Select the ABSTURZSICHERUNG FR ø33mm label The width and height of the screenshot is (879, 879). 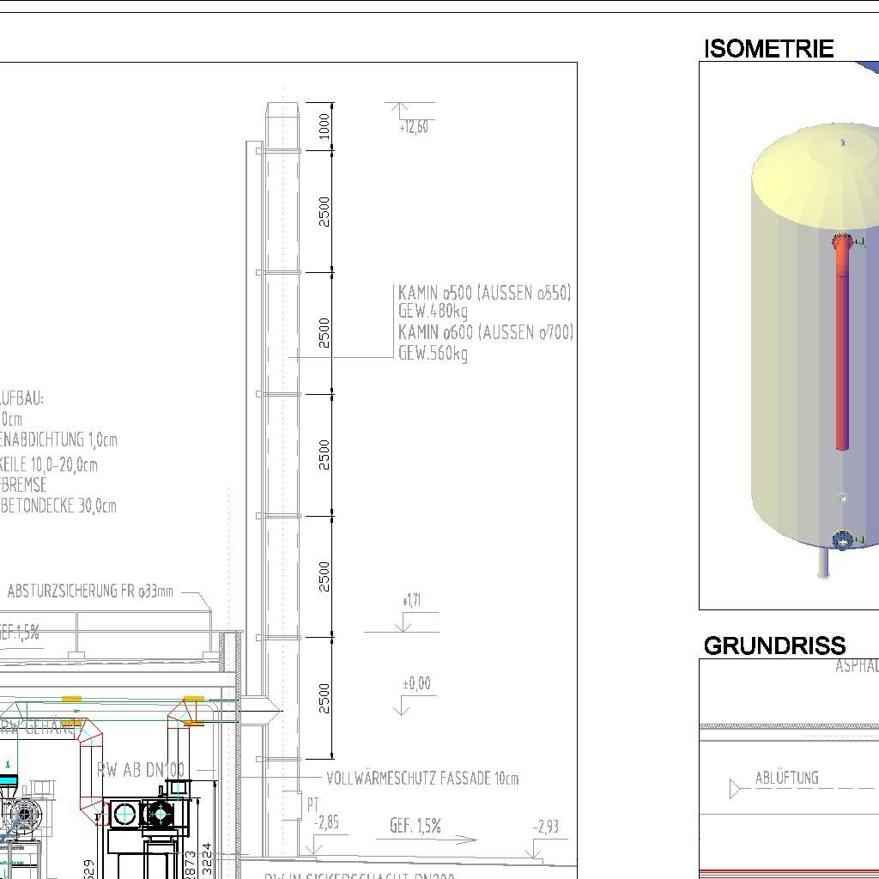(x=90, y=591)
